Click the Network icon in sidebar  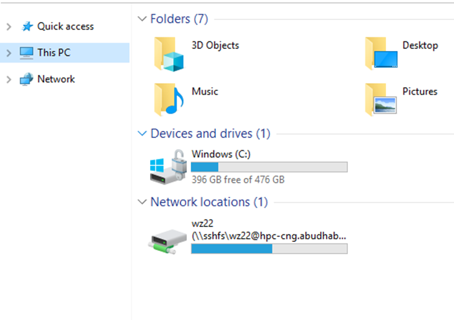click(27, 79)
